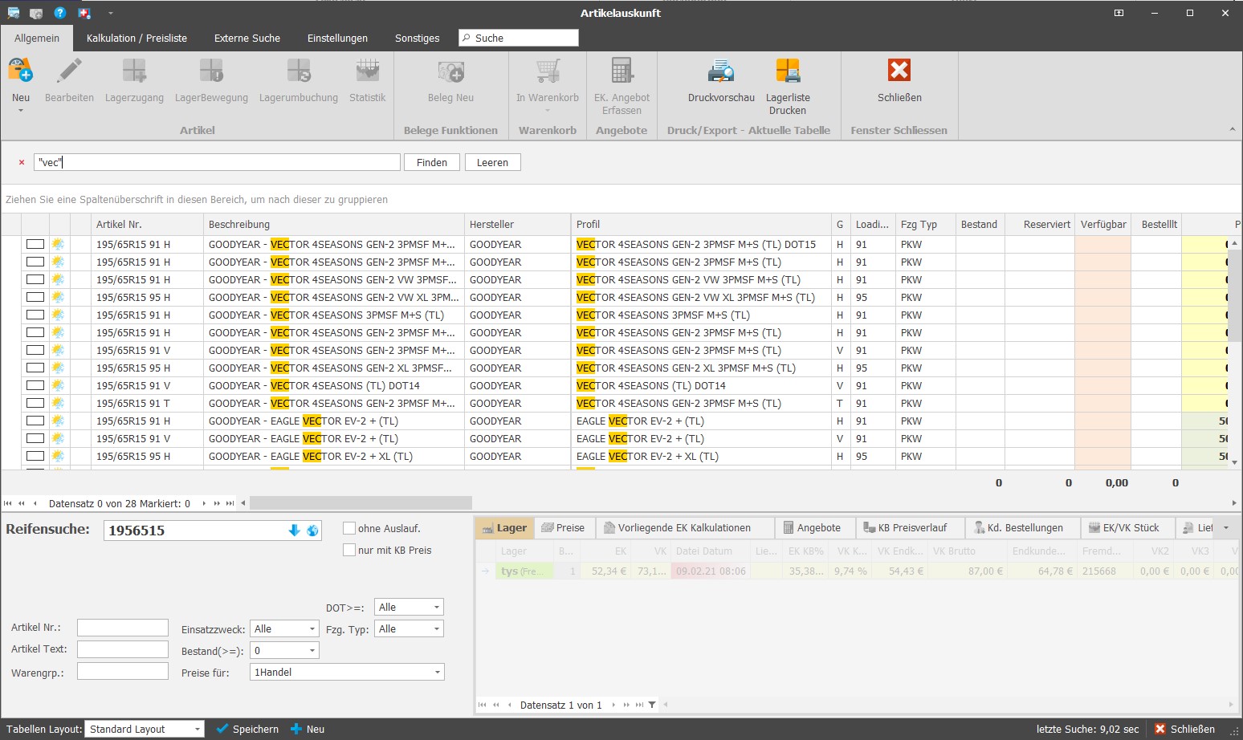Click the blue help question mark icon

click(x=59, y=13)
